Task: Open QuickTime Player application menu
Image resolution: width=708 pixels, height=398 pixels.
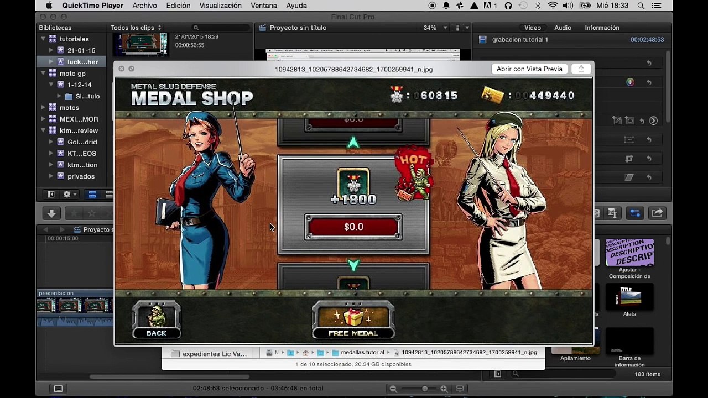Action: (x=92, y=6)
